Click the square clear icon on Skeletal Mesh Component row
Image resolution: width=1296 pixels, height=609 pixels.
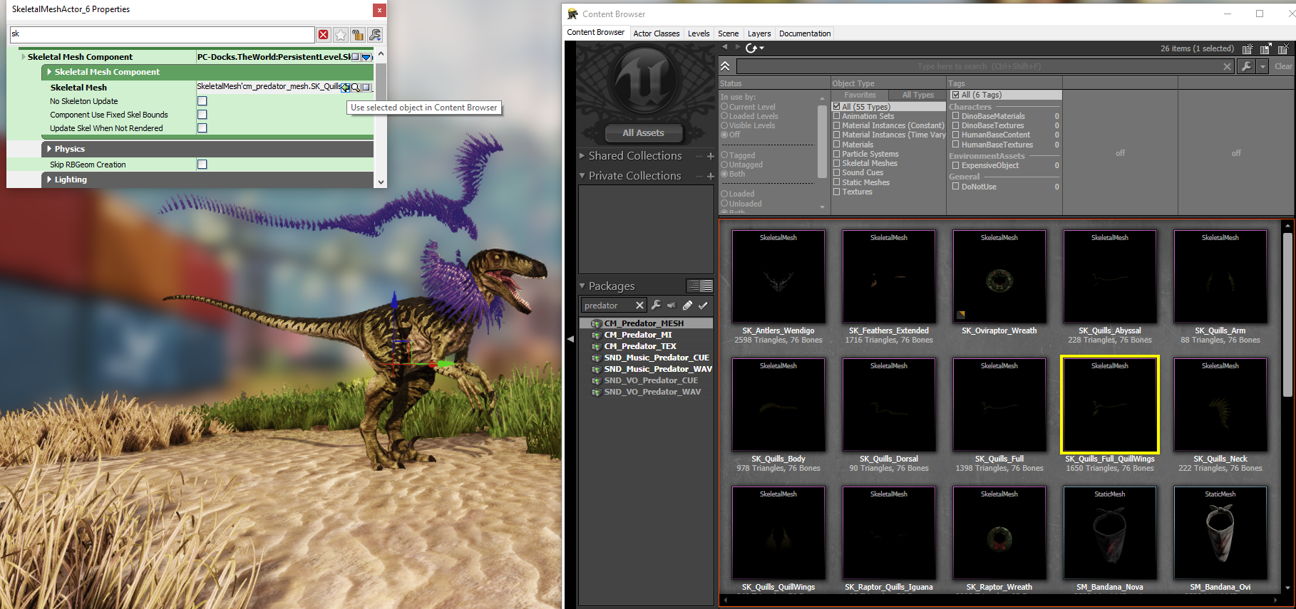pos(356,57)
